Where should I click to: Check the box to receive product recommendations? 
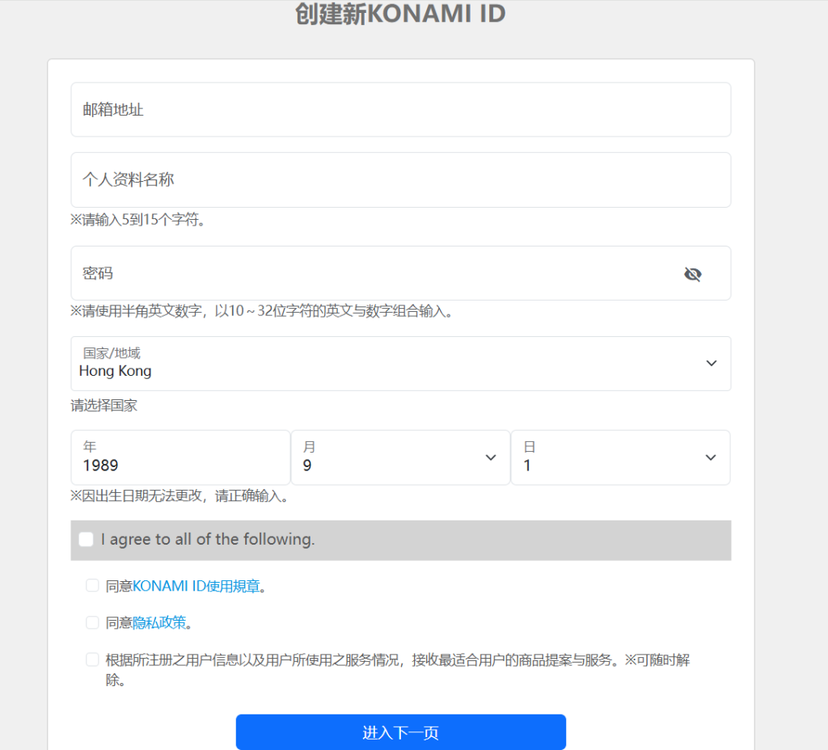point(92,659)
